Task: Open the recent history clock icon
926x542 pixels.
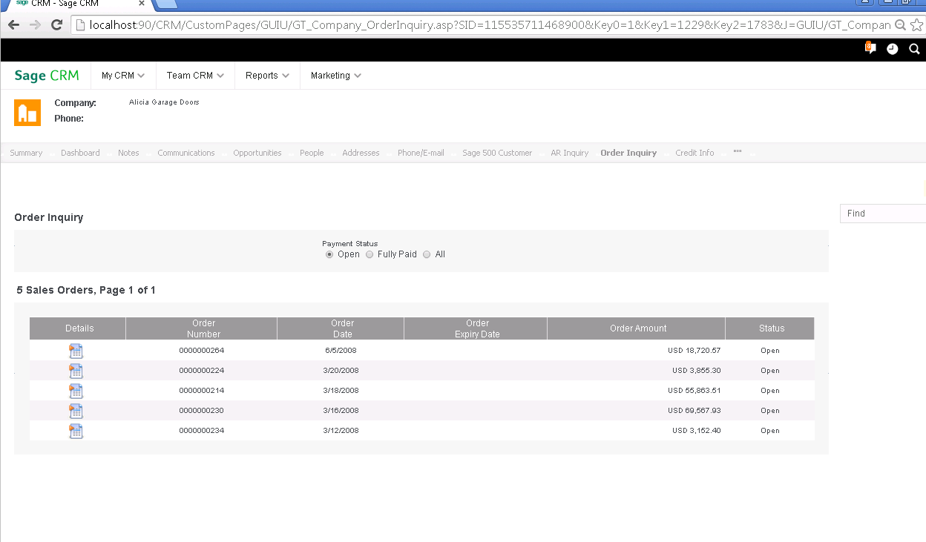Action: coord(892,49)
